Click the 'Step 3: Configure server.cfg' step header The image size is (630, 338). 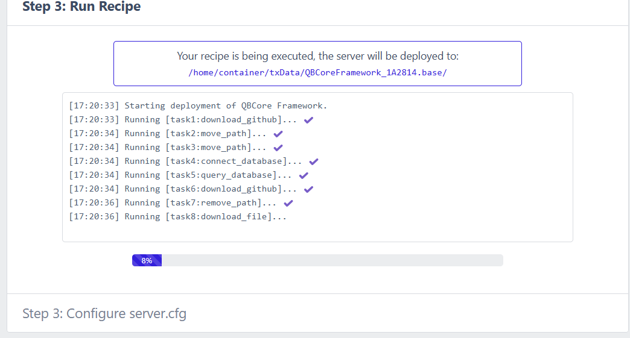[104, 313]
